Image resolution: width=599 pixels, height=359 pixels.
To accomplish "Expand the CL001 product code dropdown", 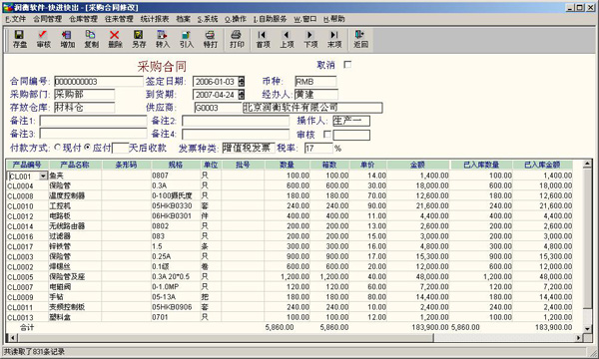I will point(43,177).
